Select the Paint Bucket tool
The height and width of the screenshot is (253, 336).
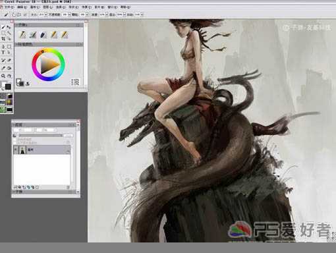[x=9, y=68]
